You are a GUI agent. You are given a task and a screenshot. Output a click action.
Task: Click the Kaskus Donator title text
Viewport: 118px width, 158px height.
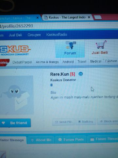point(63,80)
